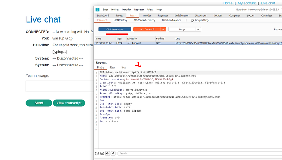Screen dimensions: 282x160
Task: Open the Repeater menu in menu bar
Action: tap(139, 10)
